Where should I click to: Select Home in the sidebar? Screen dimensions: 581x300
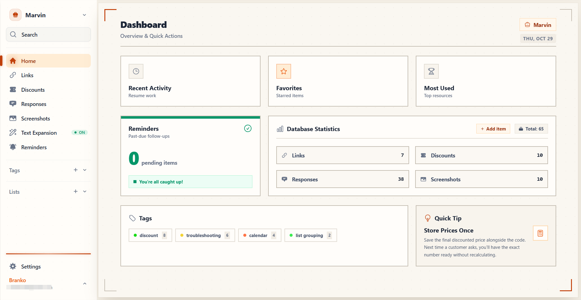[x=48, y=61]
